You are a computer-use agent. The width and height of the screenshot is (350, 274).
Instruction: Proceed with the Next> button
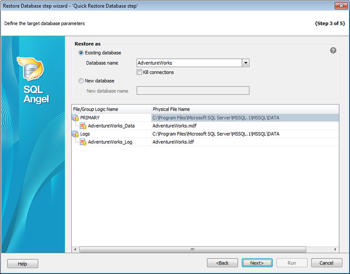pyautogui.click(x=257, y=263)
